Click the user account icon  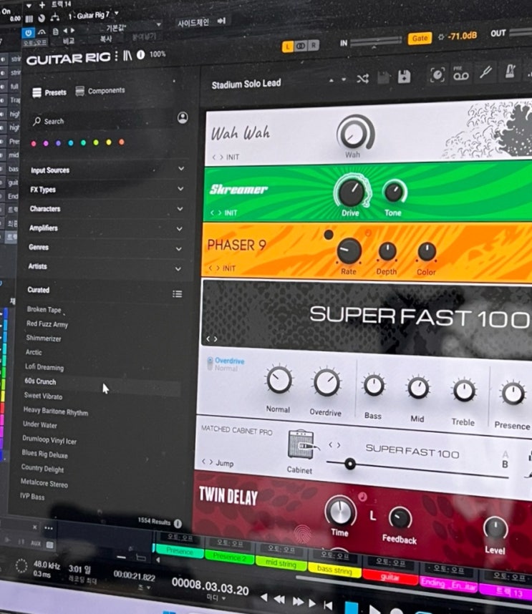pyautogui.click(x=183, y=117)
